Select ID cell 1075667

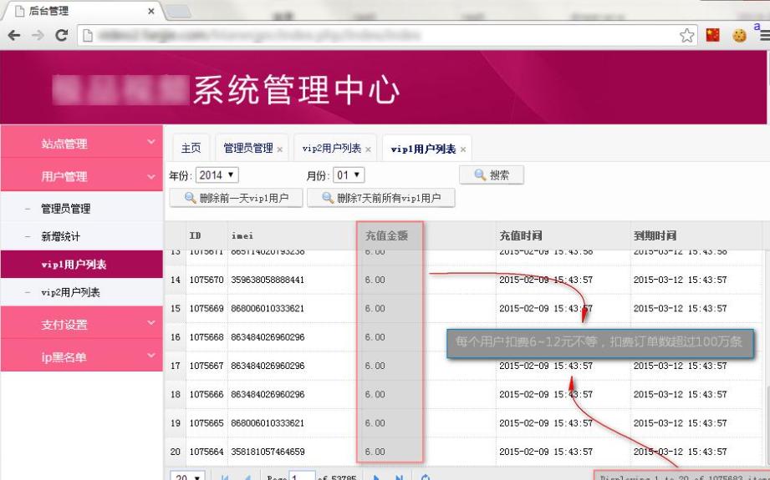click(207, 366)
